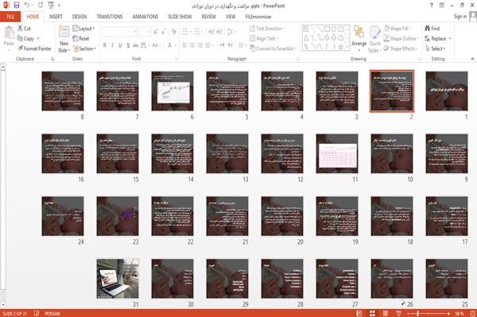
Task: Click Find in Editing group
Action: point(432,29)
